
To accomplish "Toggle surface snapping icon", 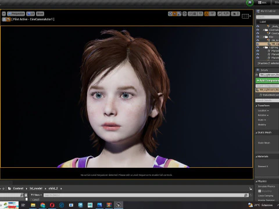I will click(190, 14).
